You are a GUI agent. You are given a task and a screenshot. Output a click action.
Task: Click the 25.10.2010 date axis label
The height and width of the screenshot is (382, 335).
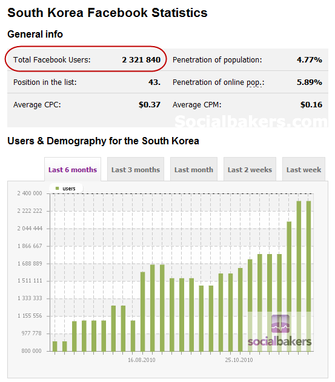pyautogui.click(x=239, y=360)
